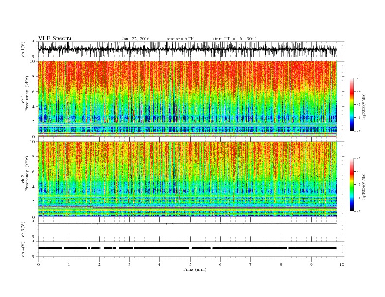Screen dimensions: 385x297
Task: Click the black ch.4 signal trace
Action: [x=188, y=248]
